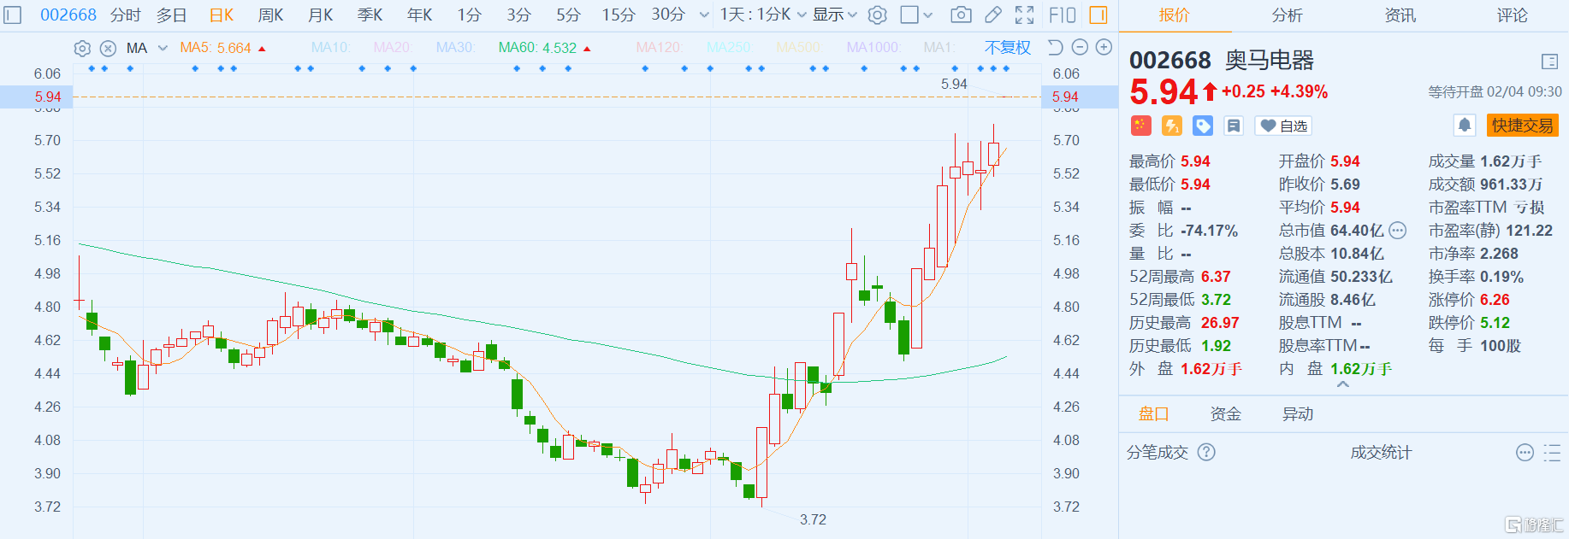The width and height of the screenshot is (1569, 539).
Task: Open help for 分笔成交
Action: 1206,452
